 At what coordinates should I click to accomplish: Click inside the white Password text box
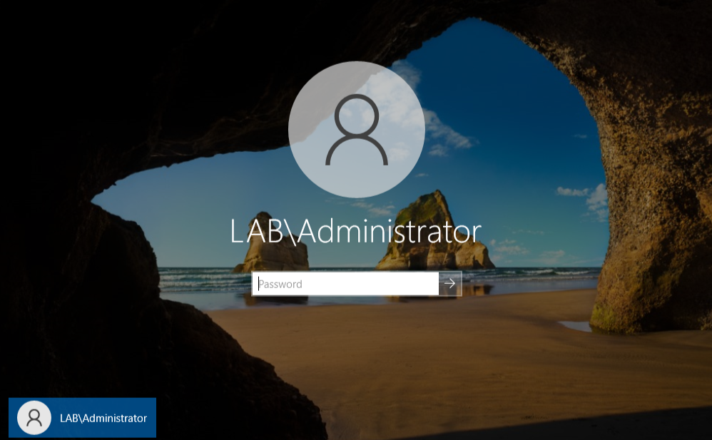tap(345, 284)
